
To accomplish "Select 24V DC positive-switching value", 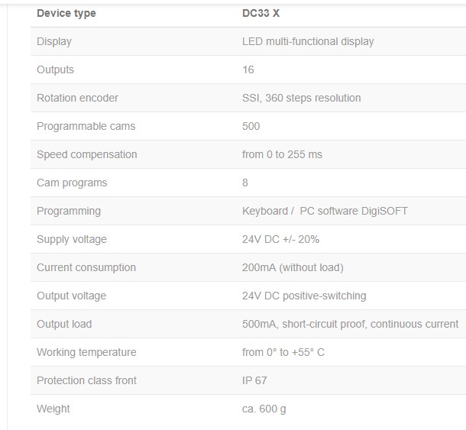I will [x=304, y=296].
